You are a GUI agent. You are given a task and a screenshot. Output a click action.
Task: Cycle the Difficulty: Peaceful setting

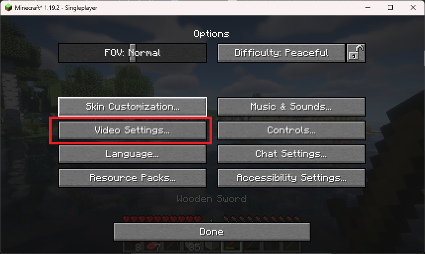[282, 53]
